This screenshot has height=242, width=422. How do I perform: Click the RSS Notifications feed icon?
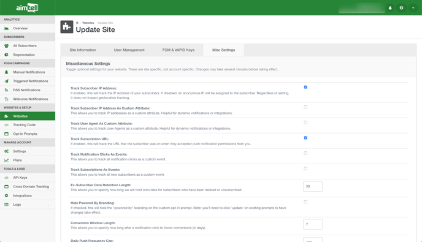7,90
